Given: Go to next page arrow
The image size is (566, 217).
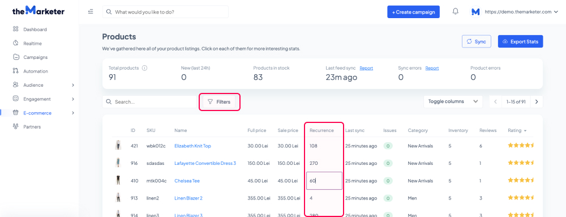Looking at the screenshot, I should [x=537, y=102].
